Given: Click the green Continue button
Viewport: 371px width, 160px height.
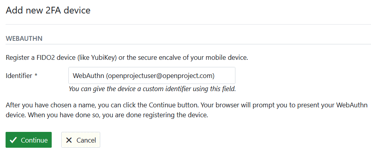Looking at the screenshot, I should [x=29, y=140].
